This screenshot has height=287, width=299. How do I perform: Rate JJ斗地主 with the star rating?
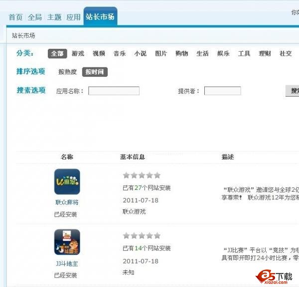point(142,236)
